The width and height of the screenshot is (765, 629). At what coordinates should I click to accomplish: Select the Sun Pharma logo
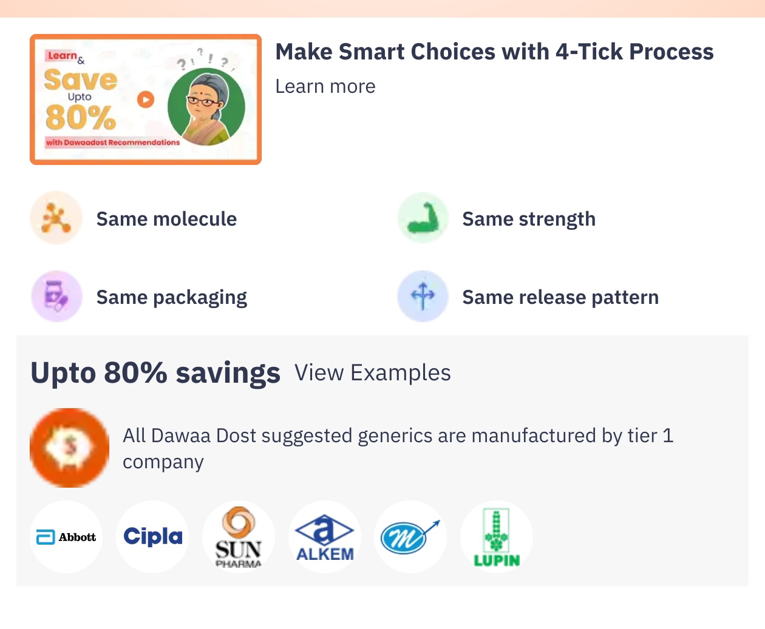tap(239, 537)
